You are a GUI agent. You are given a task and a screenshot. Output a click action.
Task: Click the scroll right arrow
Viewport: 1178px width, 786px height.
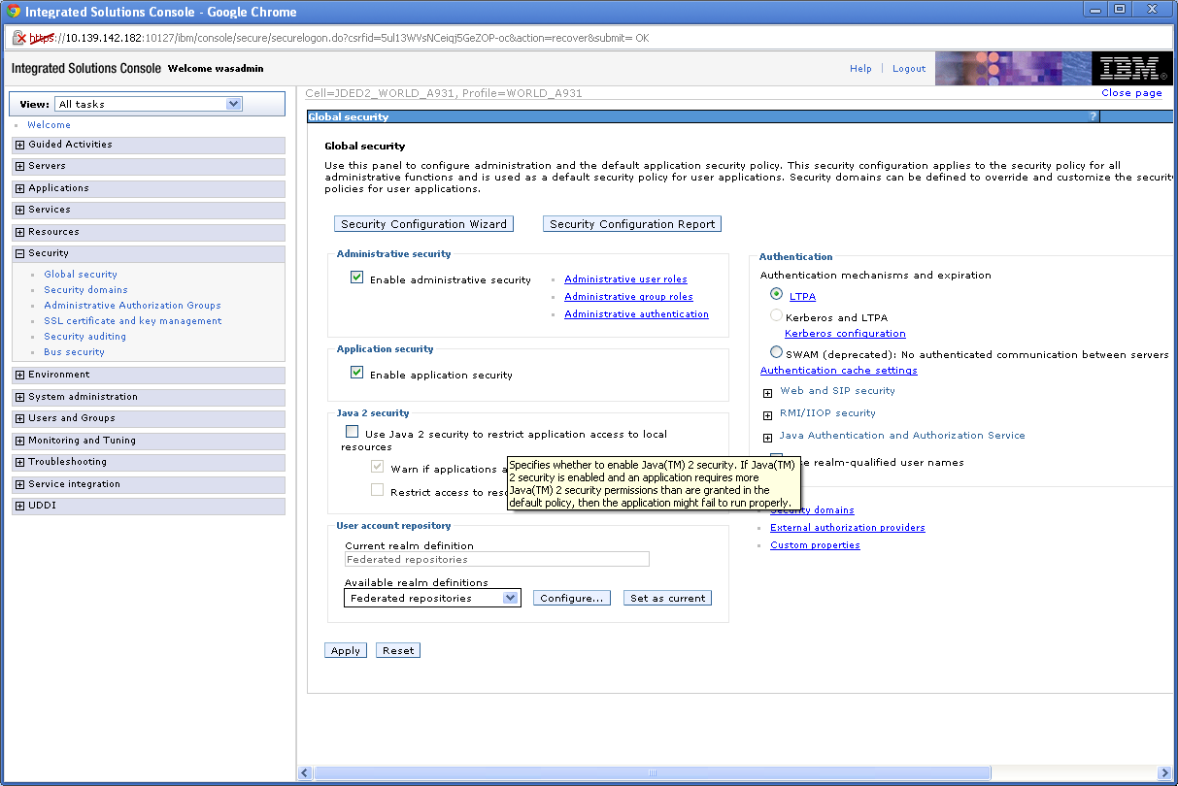(1166, 773)
